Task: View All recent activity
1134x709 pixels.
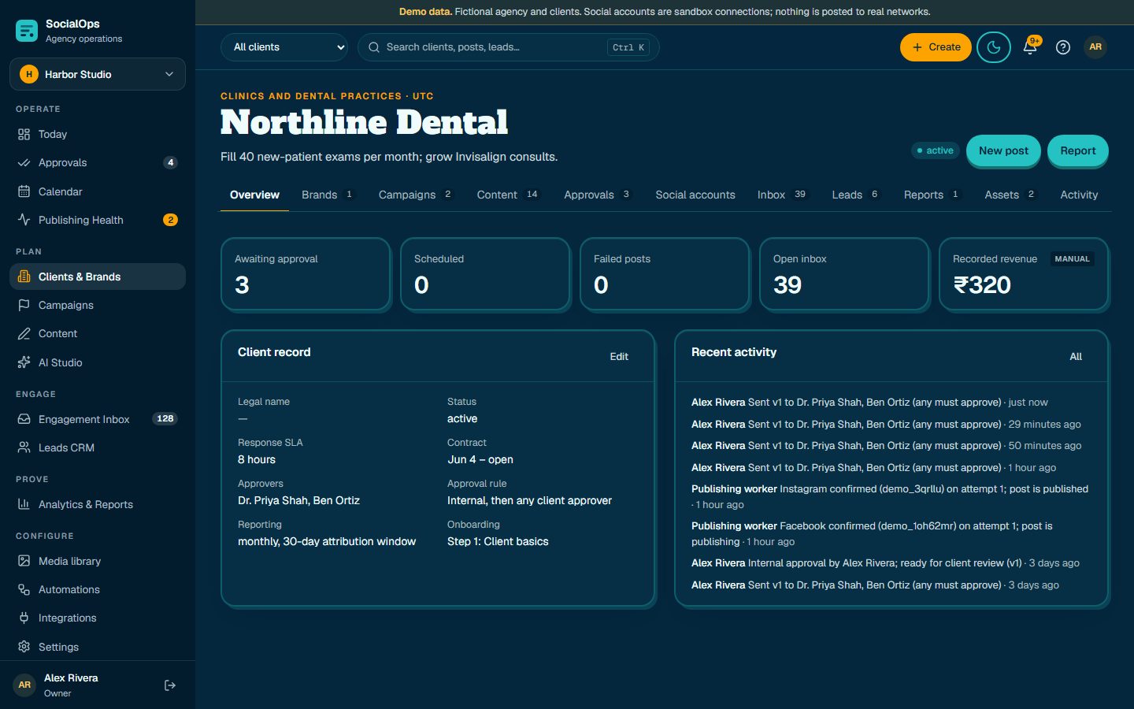Action: (x=1076, y=357)
